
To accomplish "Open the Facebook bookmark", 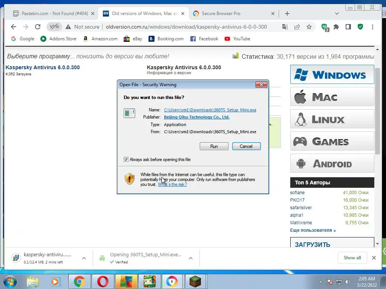I will [x=204, y=39].
